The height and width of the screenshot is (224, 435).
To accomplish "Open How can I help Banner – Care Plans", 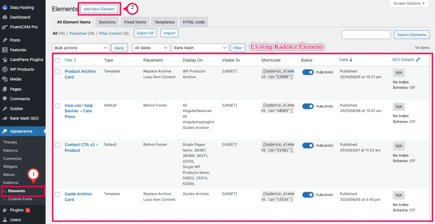I will (x=79, y=111).
